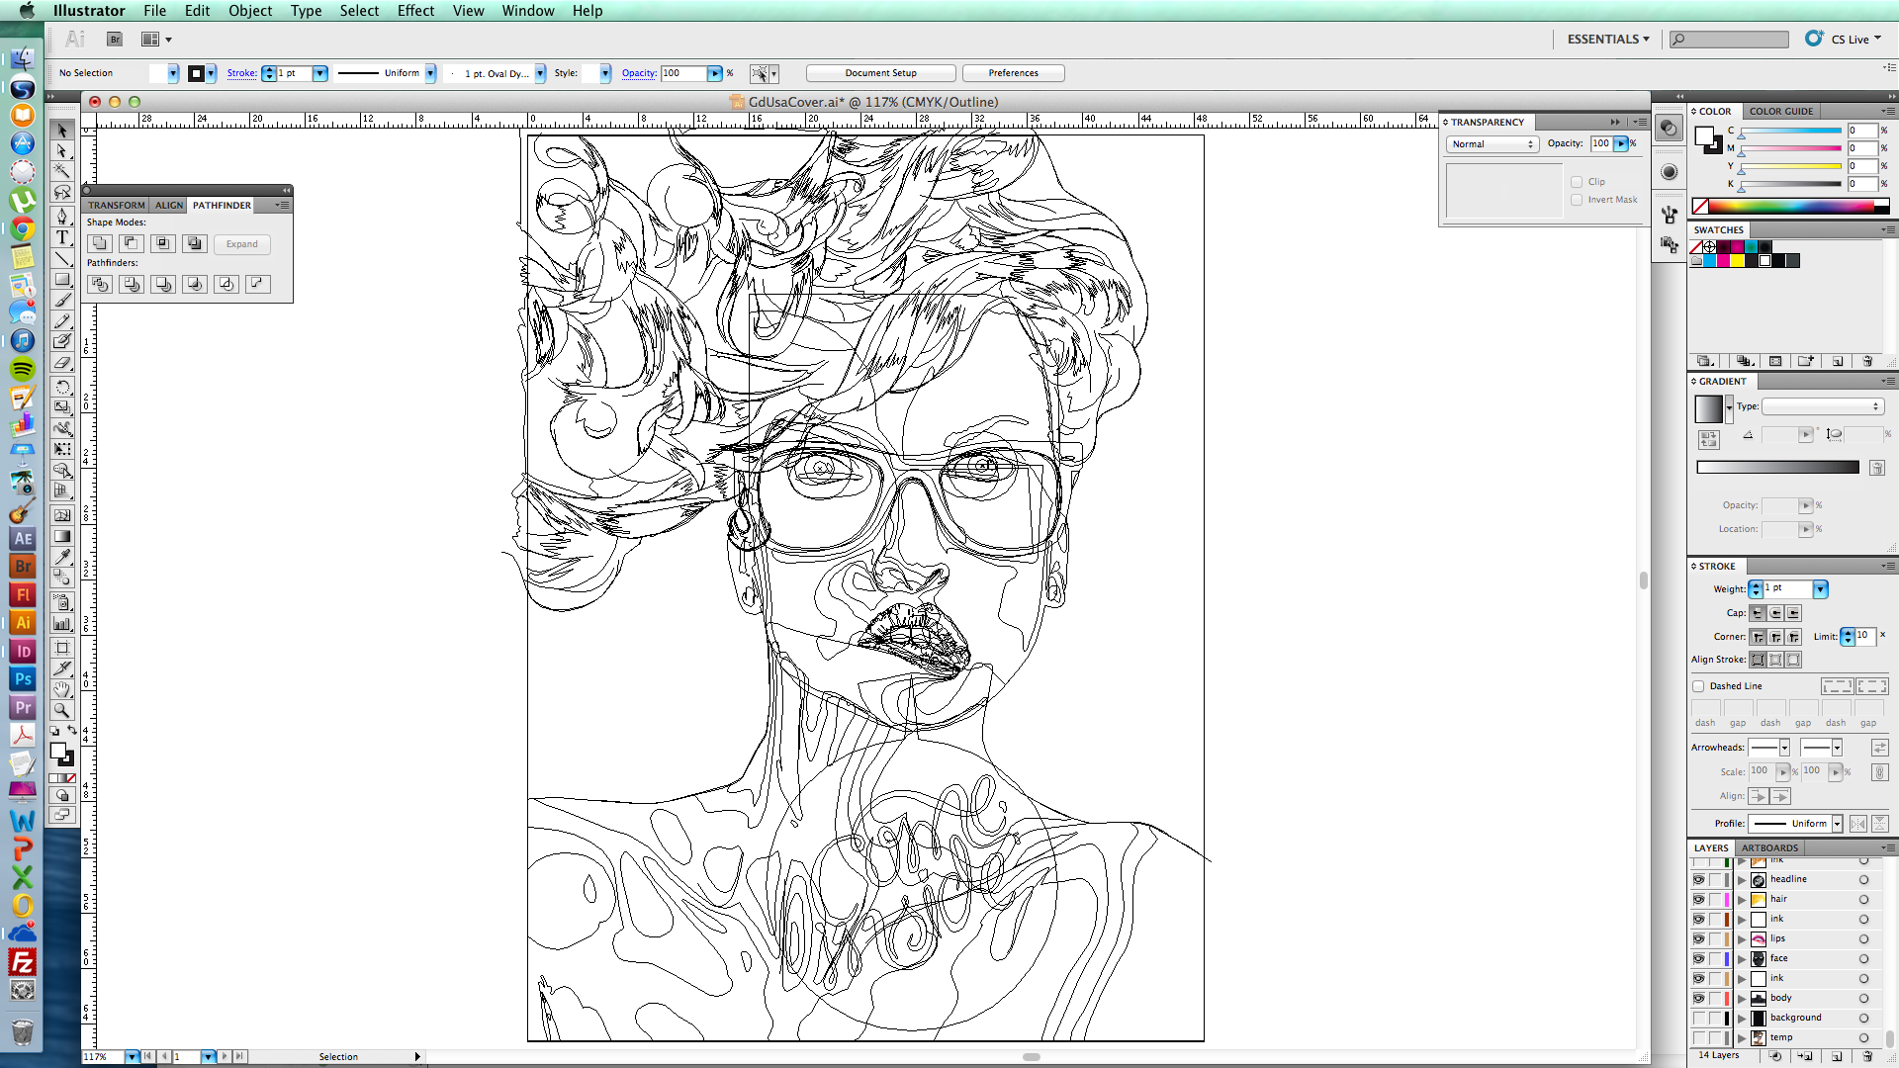Pick the Pencil tool
Viewport: 1899px width, 1068px height.
coord(62,320)
